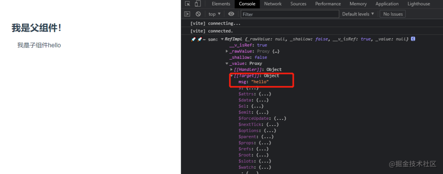
Task: Open the Default levels dropdown
Action: [x=358, y=14]
